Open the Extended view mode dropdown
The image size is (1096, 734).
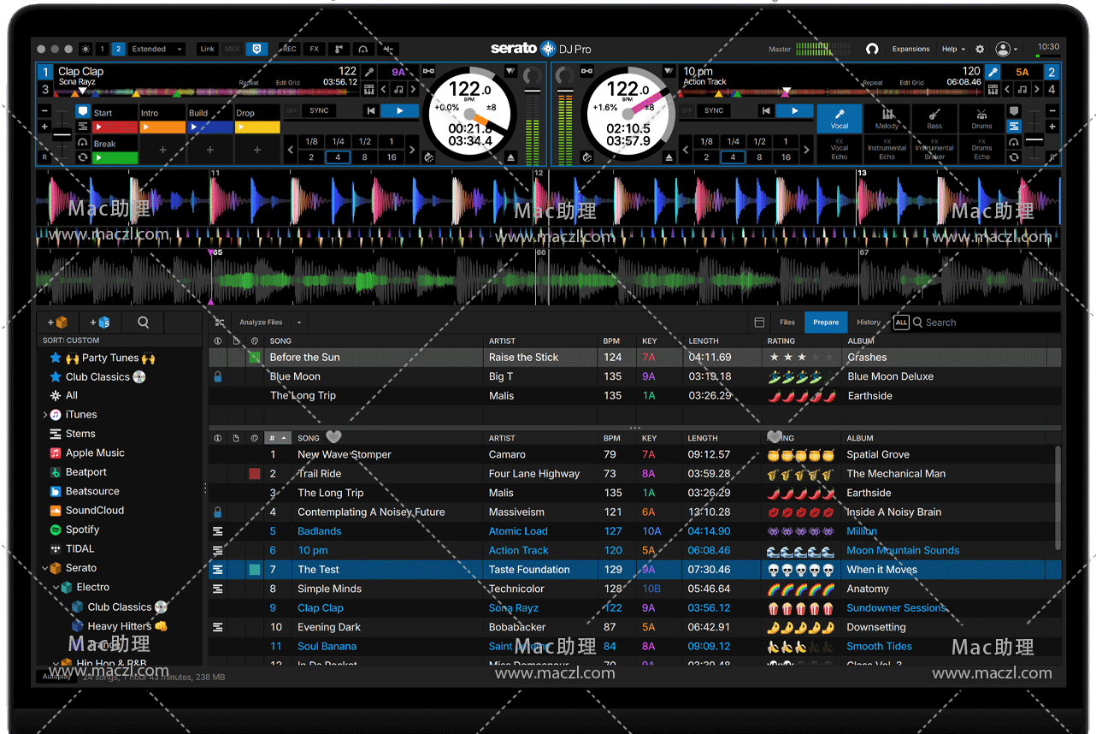click(156, 50)
